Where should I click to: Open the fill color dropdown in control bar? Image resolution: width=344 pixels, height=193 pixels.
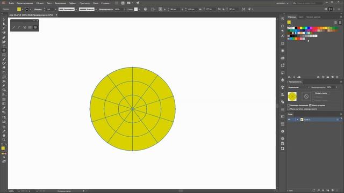coord(22,9)
